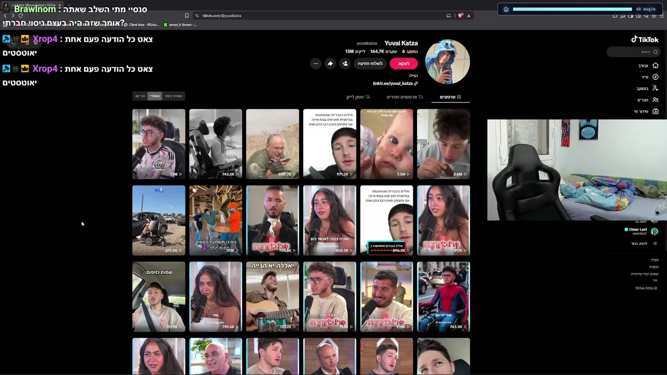Open the video with 5.6M views
667x375 pixels.
tap(443, 144)
